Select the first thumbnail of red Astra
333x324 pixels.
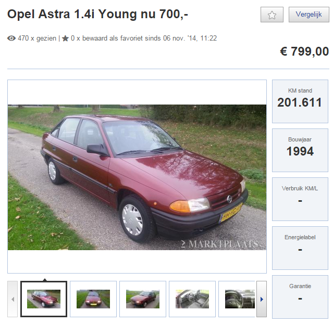click(44, 299)
